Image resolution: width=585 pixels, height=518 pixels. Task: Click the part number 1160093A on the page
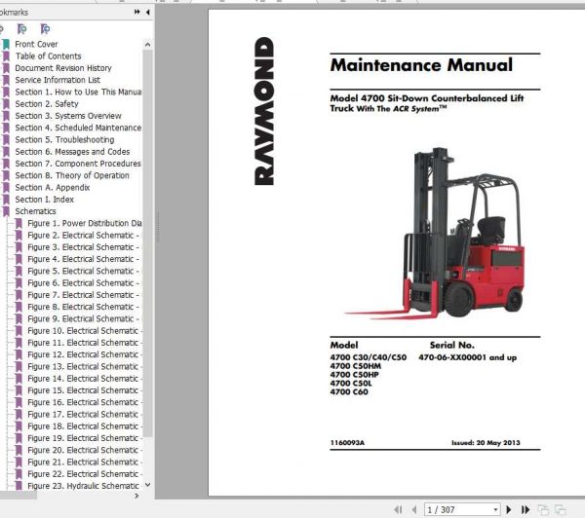(x=347, y=443)
